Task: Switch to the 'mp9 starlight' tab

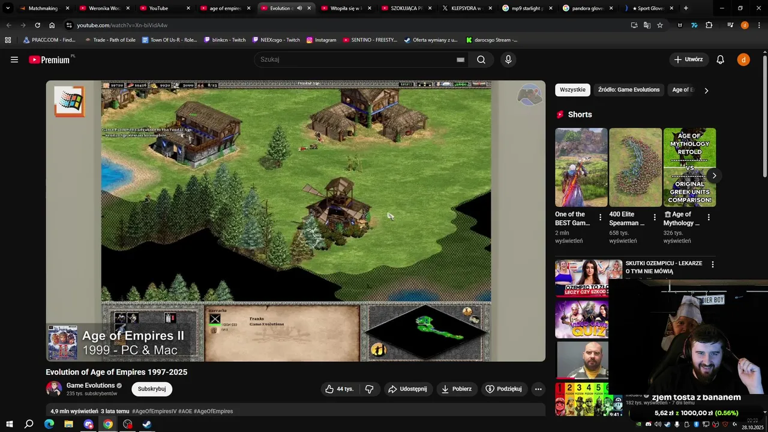Action: click(528, 8)
